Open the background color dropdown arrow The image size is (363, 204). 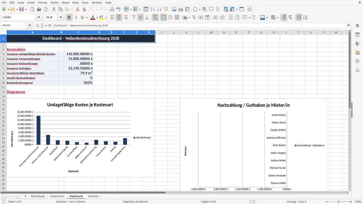coord(106,18)
